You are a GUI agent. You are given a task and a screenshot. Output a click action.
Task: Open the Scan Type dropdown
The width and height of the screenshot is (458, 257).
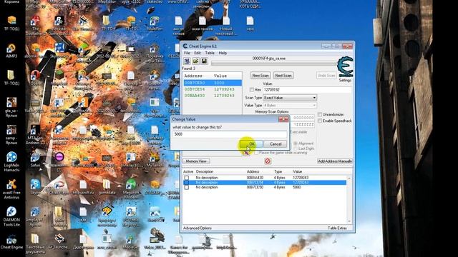pyautogui.click(x=290, y=98)
